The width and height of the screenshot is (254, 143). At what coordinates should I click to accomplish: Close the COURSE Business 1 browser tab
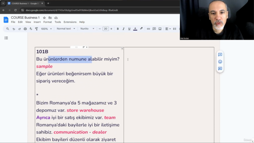pos(42,4)
